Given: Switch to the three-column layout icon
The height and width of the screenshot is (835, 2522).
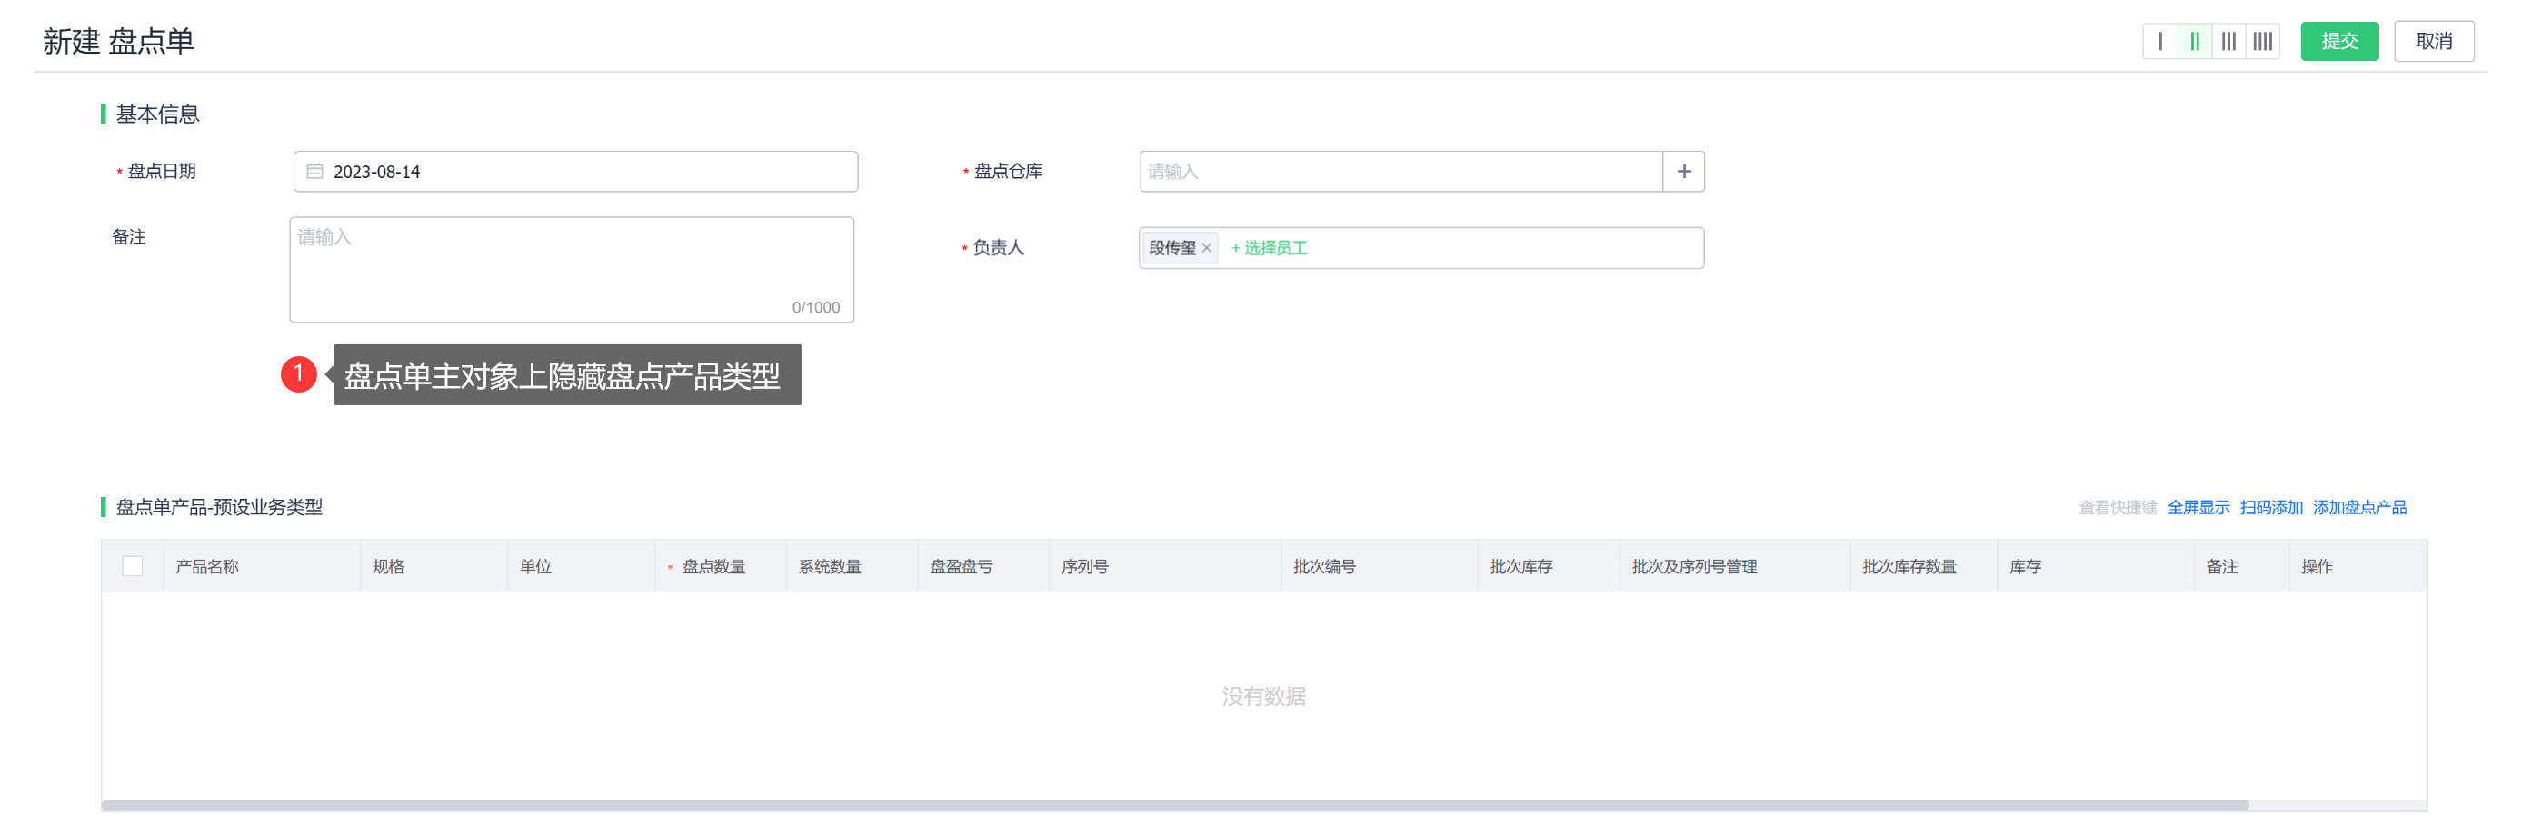Looking at the screenshot, I should 2229,41.
